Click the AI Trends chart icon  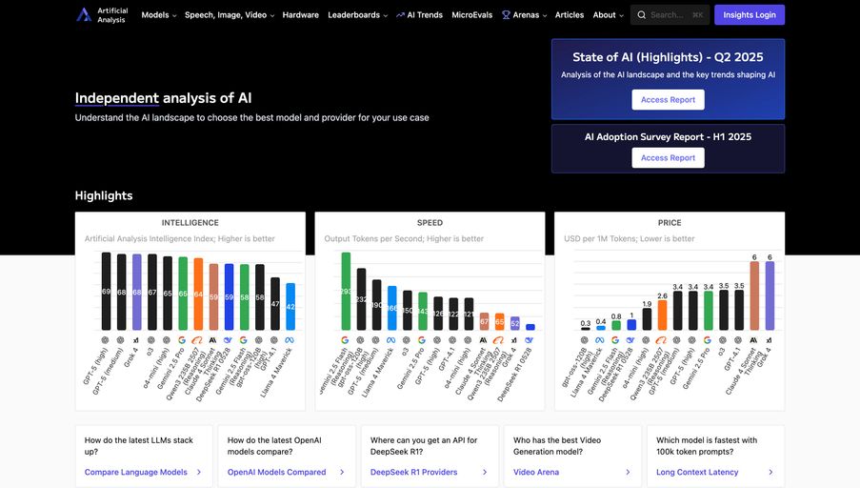[400, 15]
